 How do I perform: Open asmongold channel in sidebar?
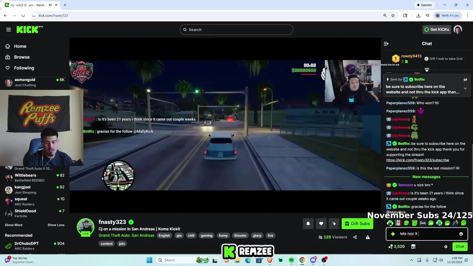point(35,82)
